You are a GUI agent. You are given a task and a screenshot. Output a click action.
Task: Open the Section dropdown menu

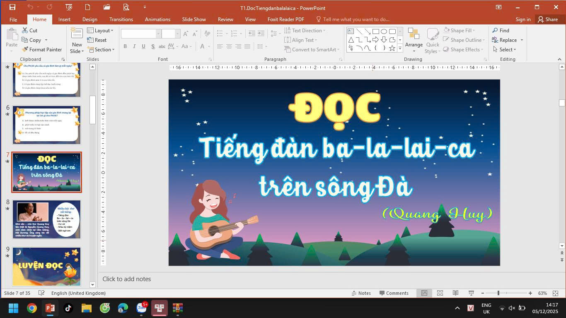coord(101,49)
